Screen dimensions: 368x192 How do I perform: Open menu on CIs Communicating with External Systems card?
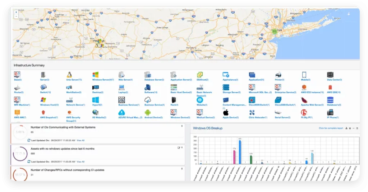(182, 126)
